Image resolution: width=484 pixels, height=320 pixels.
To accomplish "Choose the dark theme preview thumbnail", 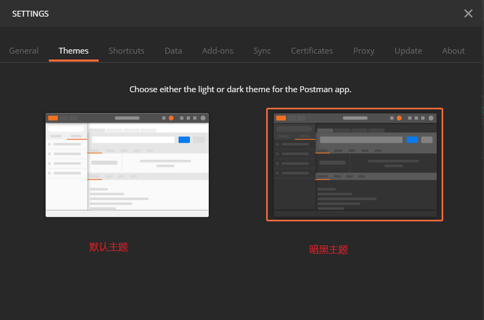I will [355, 165].
